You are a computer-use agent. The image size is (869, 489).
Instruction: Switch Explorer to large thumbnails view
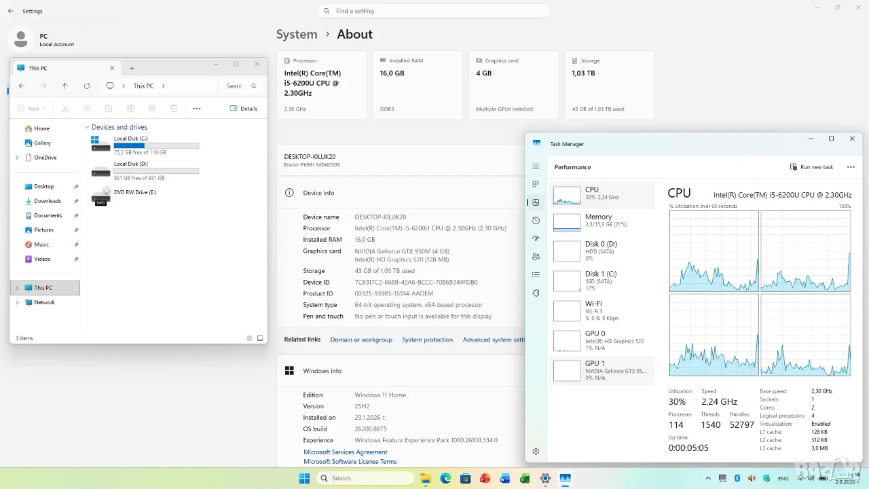click(x=260, y=338)
